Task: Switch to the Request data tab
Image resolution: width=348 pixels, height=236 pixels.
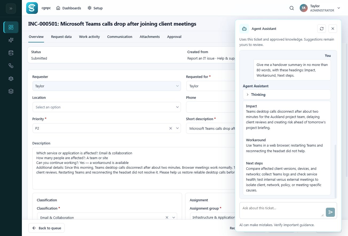Action: click(x=61, y=37)
